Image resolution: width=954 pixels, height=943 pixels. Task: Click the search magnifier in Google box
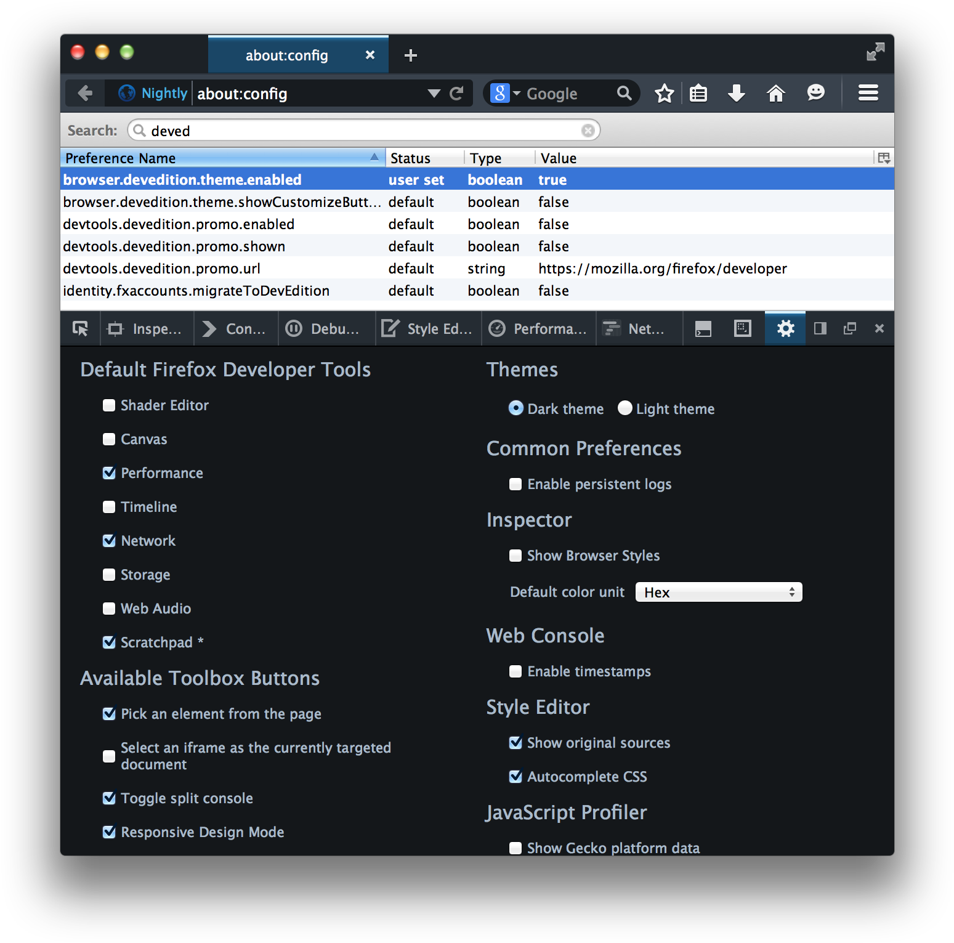pos(624,93)
